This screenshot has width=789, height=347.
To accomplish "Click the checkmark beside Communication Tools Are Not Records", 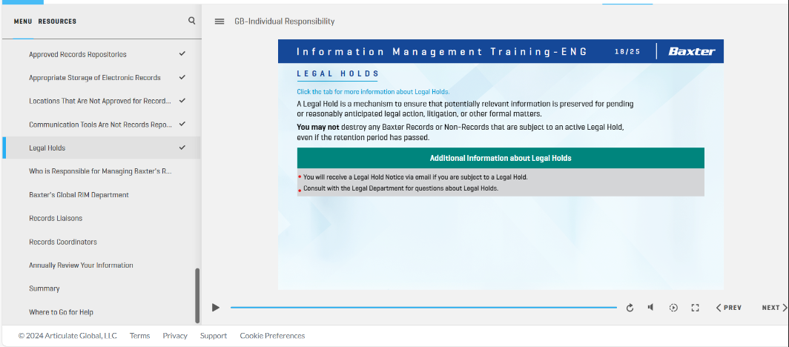I will [x=182, y=124].
